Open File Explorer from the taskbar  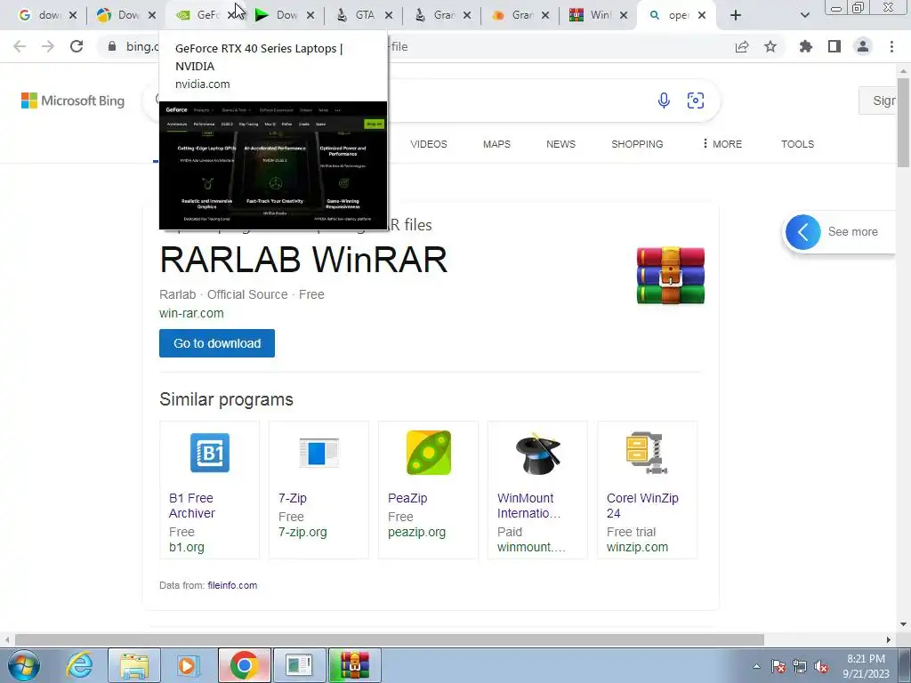(x=134, y=665)
